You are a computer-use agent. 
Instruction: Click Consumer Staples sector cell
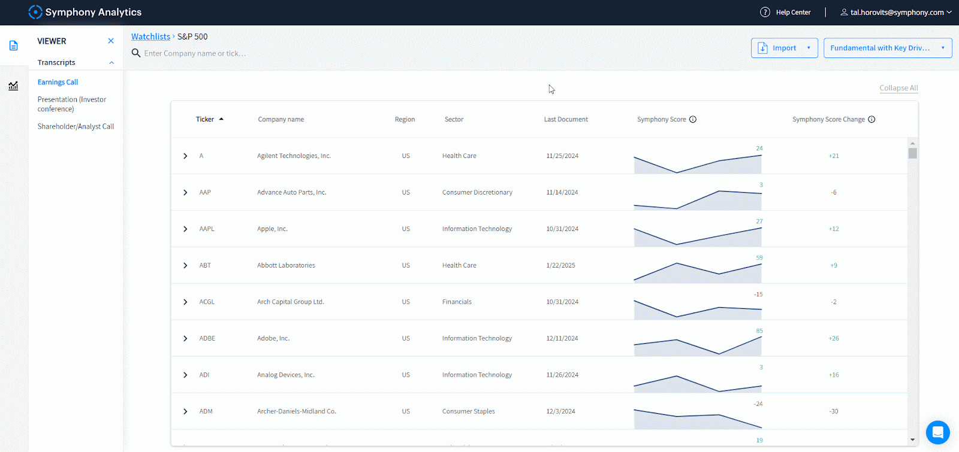[469, 411]
